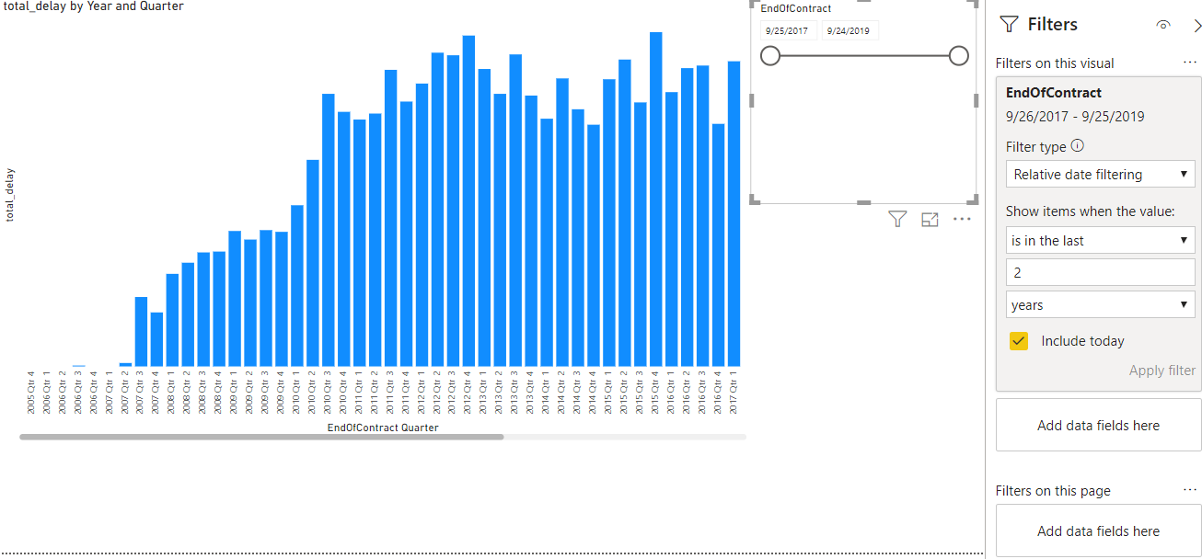Click Add data fields here under visual filters
This screenshot has height=559, width=1202.
(1098, 425)
